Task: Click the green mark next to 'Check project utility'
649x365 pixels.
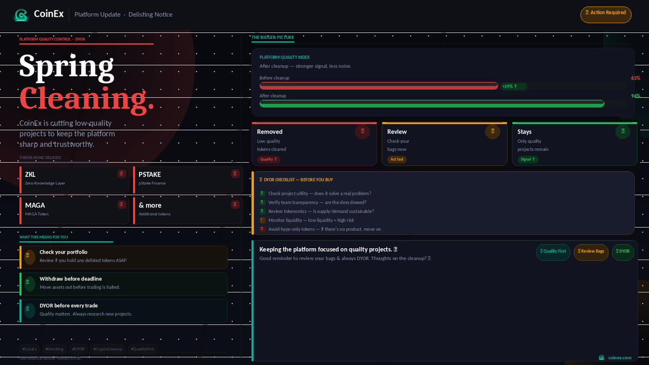Action: coord(262,193)
